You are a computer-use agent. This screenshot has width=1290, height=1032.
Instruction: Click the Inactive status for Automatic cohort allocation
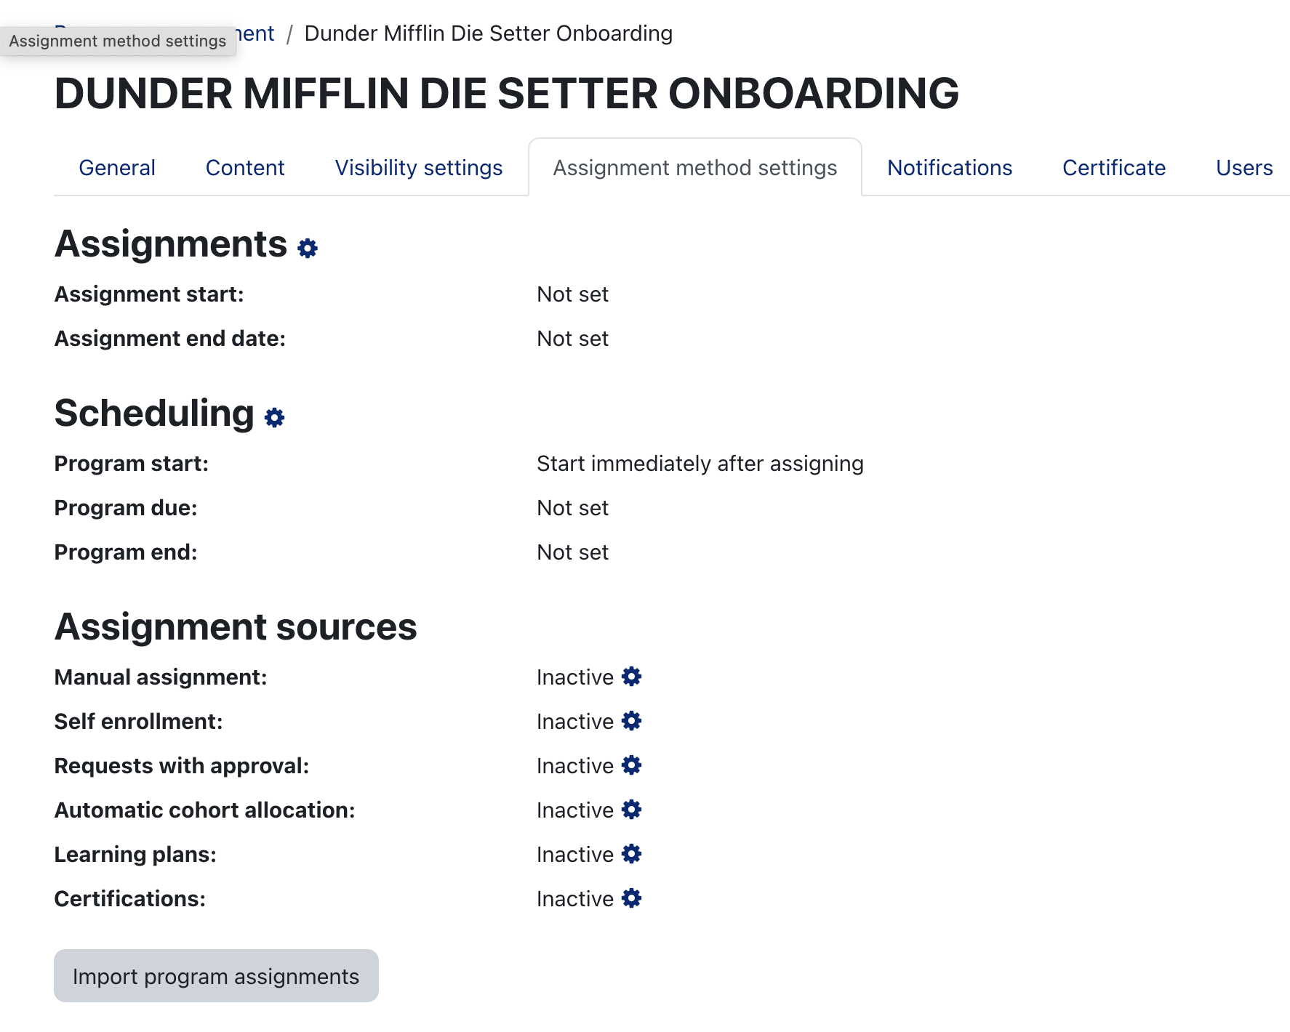click(x=575, y=810)
